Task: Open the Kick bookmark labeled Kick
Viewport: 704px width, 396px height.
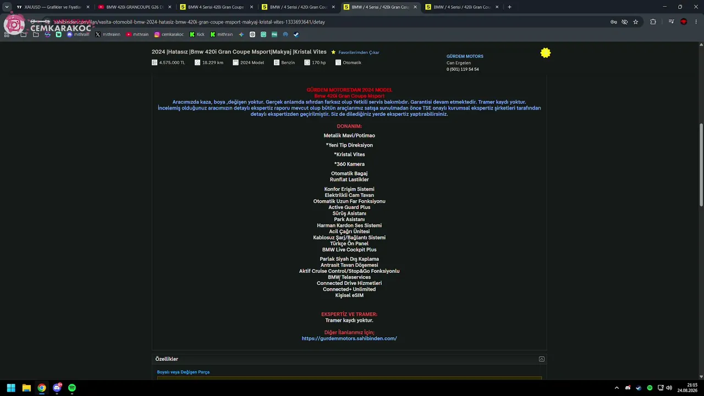Action: tap(197, 34)
